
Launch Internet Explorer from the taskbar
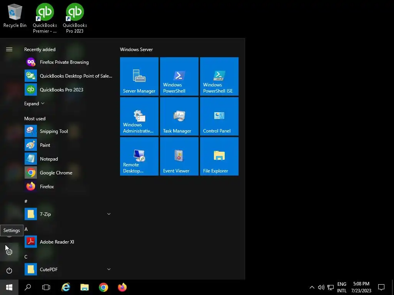pos(66,287)
